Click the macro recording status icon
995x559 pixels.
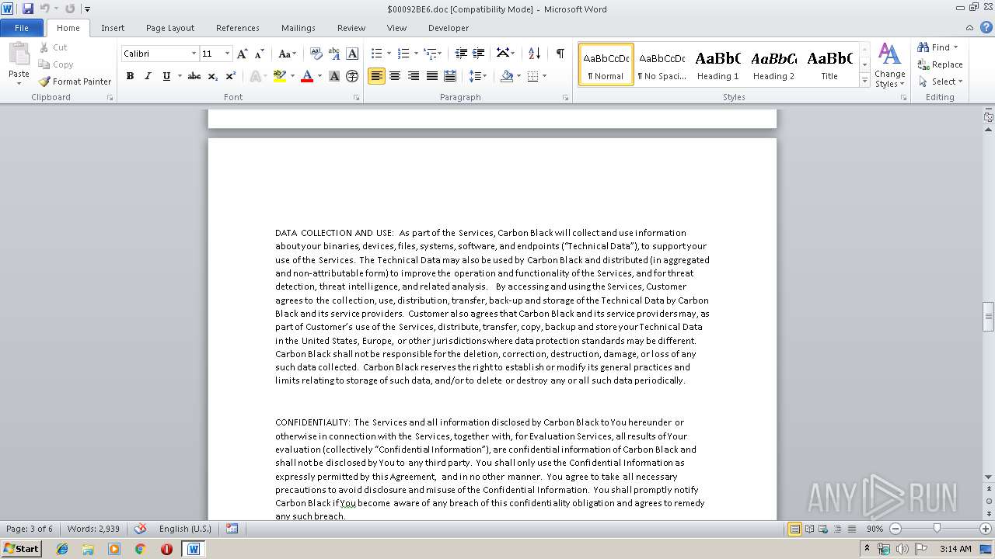[x=232, y=529]
